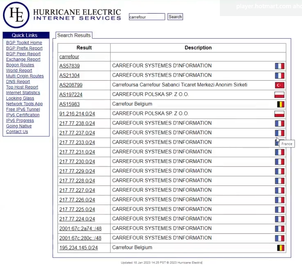Viewport: 302px width, 270px height.
Task: Open the AS57839 result link
Action: [69, 66]
